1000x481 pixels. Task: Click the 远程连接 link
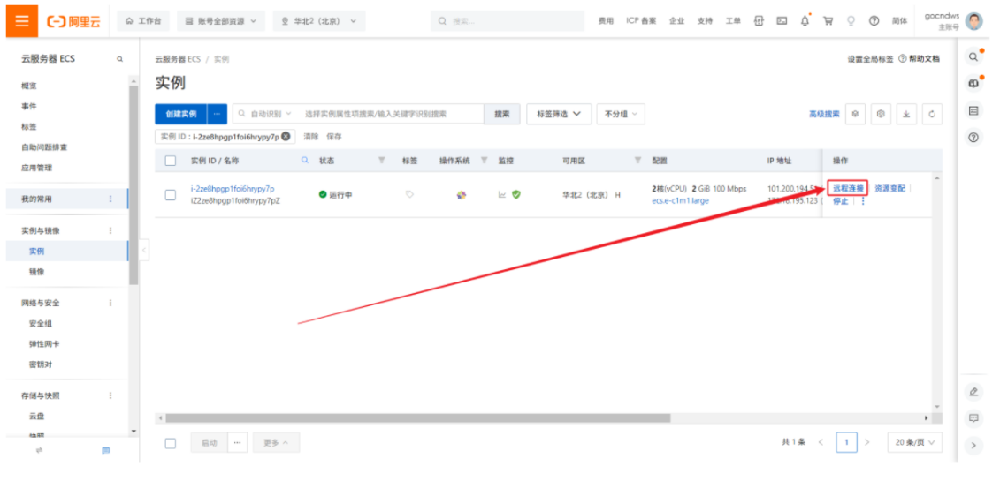click(x=848, y=188)
